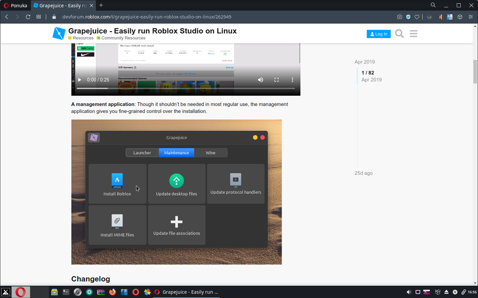Open the megaphone extension icon

pos(440,17)
